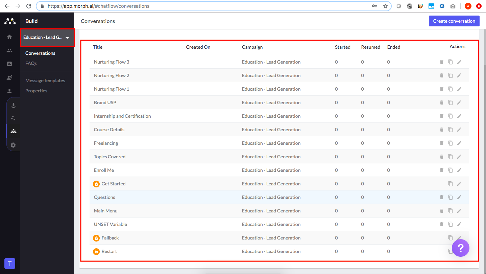Edit the Get Started conversation
This screenshot has height=274, width=486.
(459, 184)
